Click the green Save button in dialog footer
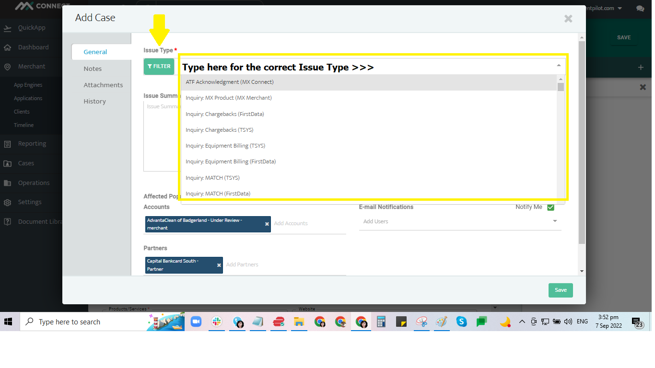This screenshot has height=368, width=655. click(561, 290)
